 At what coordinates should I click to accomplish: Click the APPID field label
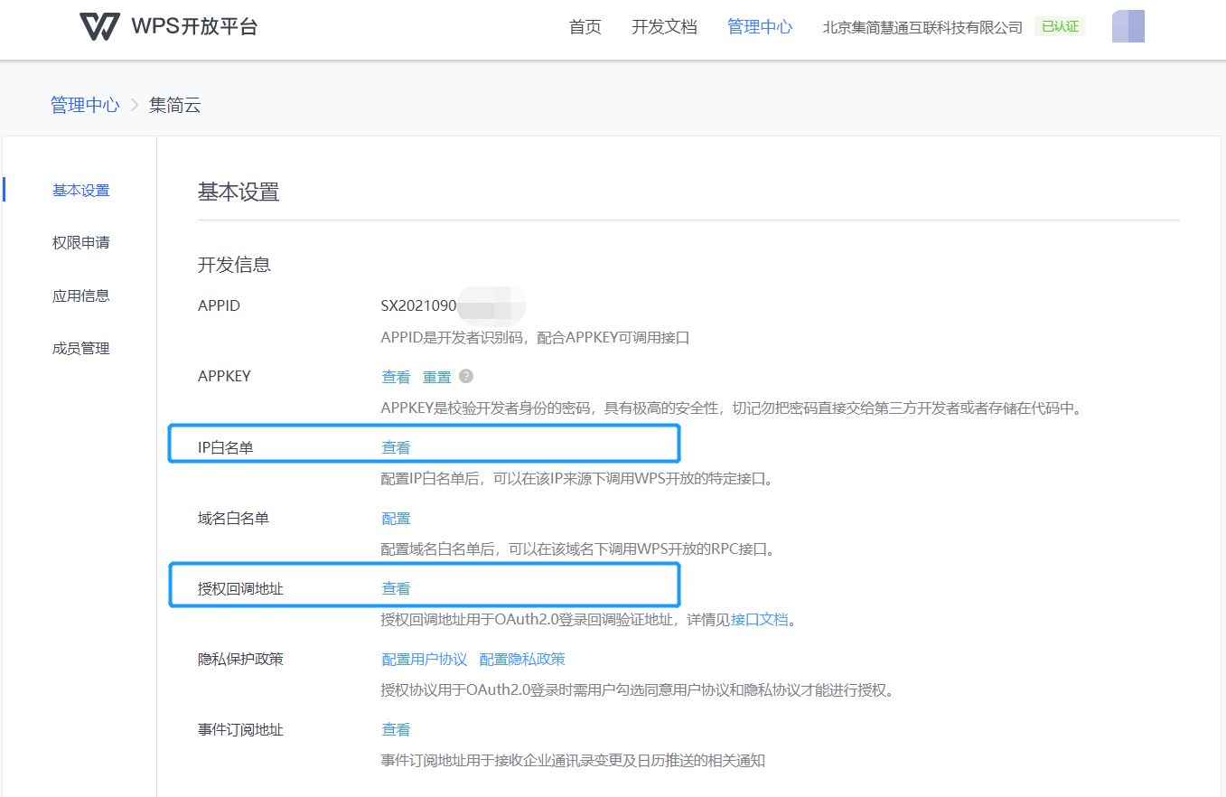tap(220, 305)
